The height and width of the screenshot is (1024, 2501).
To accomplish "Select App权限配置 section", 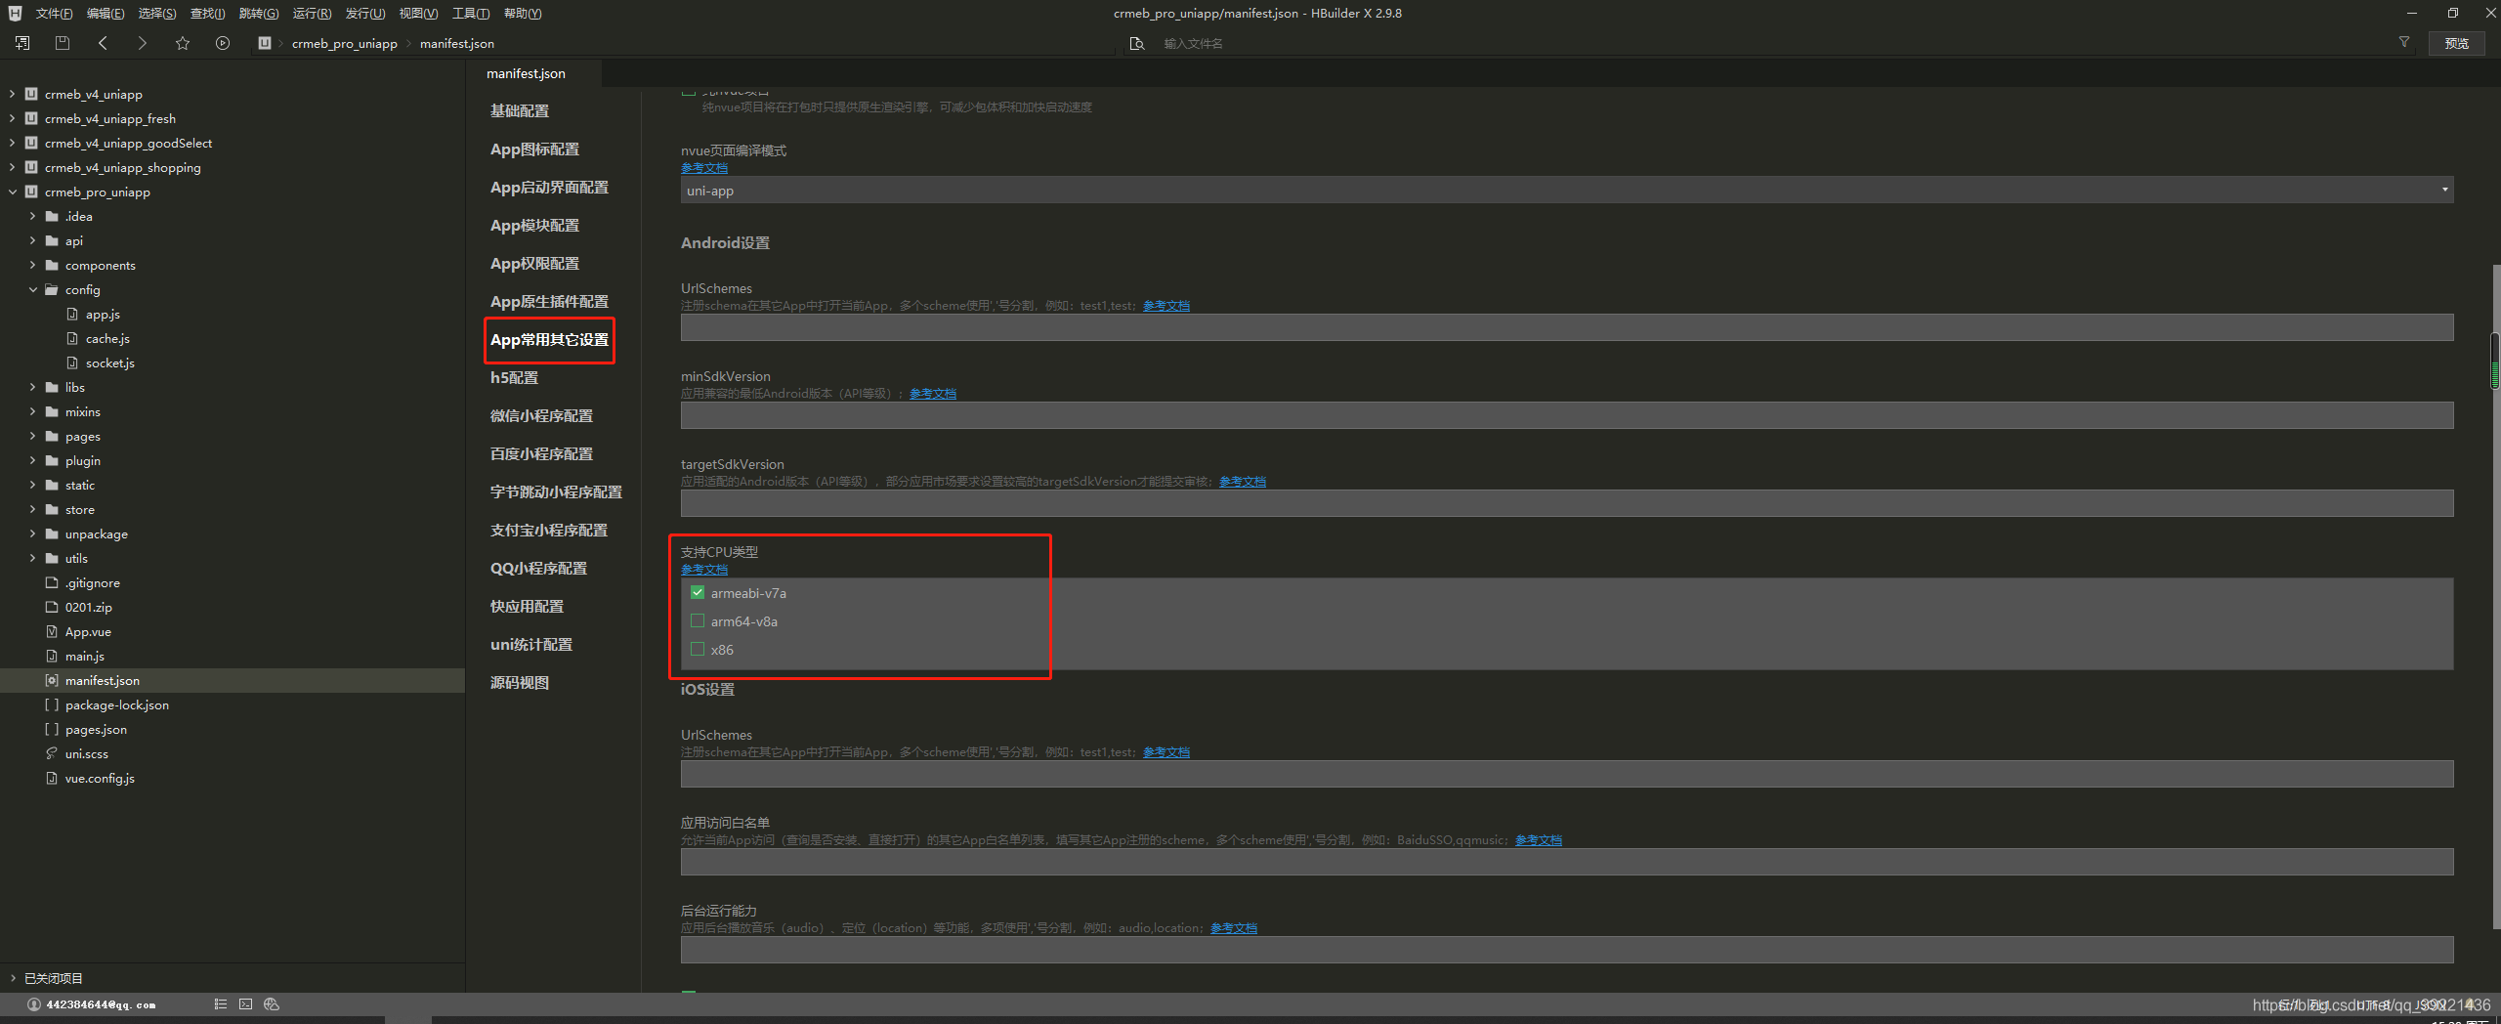I will [534, 263].
